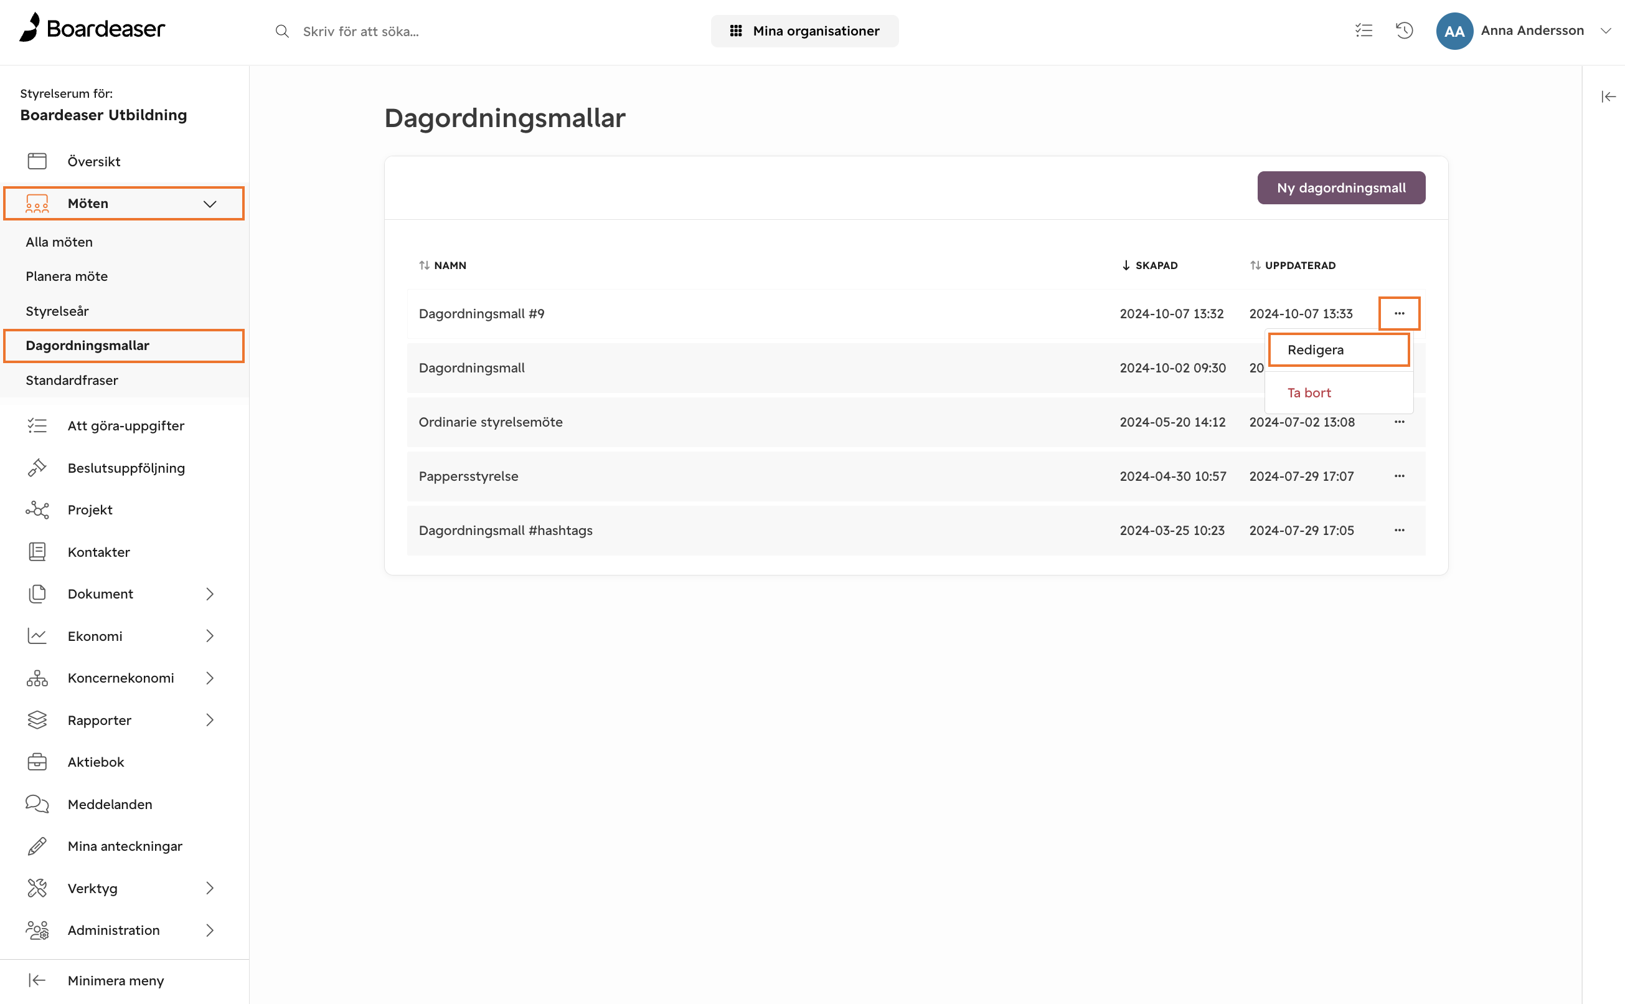1625x1004 pixels.
Task: Expand the Koncernekonomi chevron
Action: pyautogui.click(x=210, y=678)
